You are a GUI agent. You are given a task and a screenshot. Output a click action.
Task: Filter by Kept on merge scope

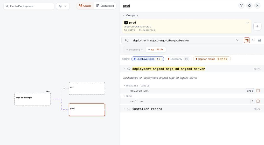tap(212, 59)
